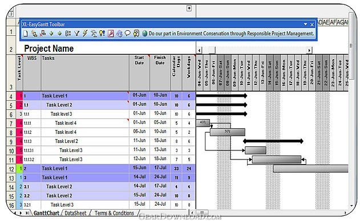
Task: Click the yellow lightning bolt icon
Action: click(85, 33)
